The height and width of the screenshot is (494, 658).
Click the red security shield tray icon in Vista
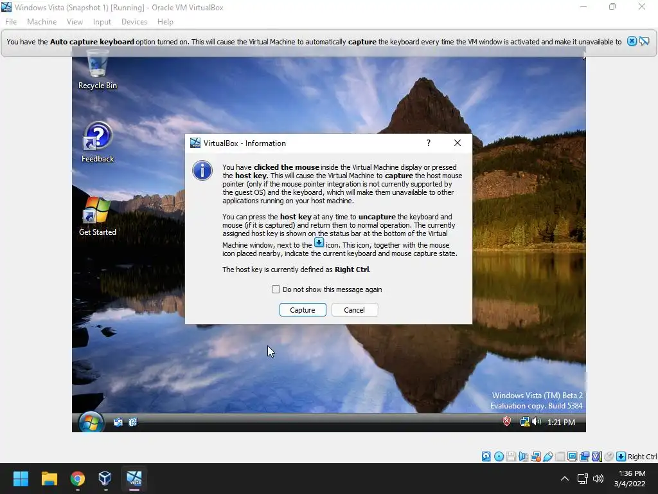(x=507, y=421)
